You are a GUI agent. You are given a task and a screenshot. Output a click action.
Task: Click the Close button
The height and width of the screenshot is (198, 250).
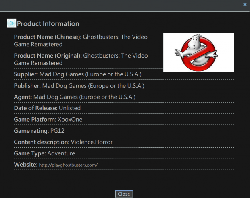point(124,194)
